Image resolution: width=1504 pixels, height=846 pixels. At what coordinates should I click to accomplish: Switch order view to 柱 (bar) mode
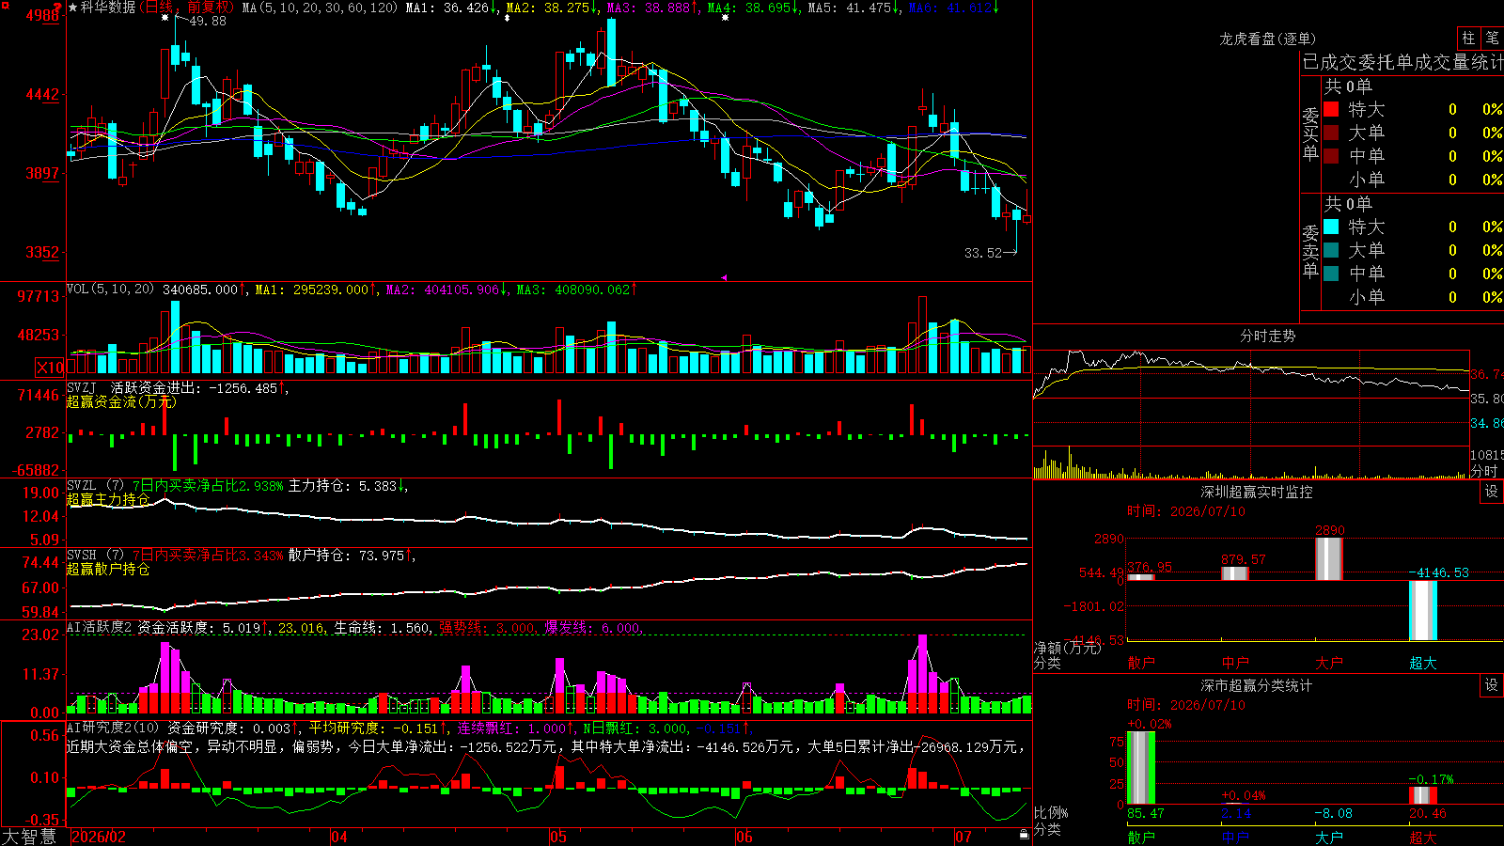[1468, 39]
